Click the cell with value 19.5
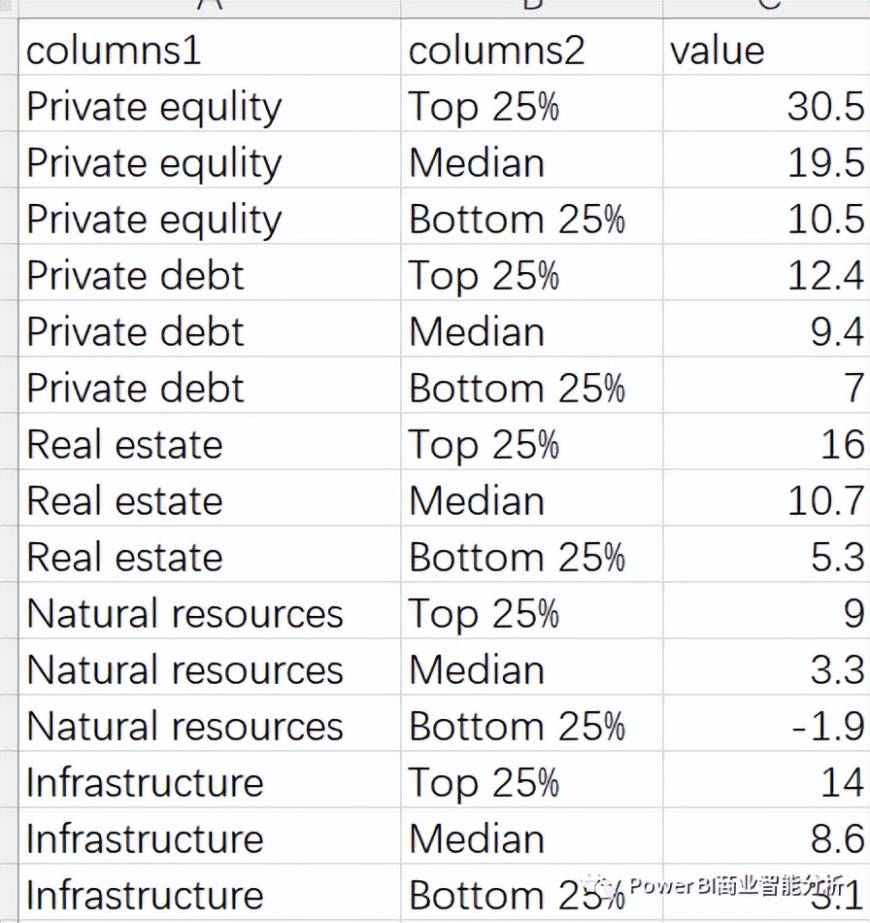The height and width of the screenshot is (923, 870). [766, 160]
